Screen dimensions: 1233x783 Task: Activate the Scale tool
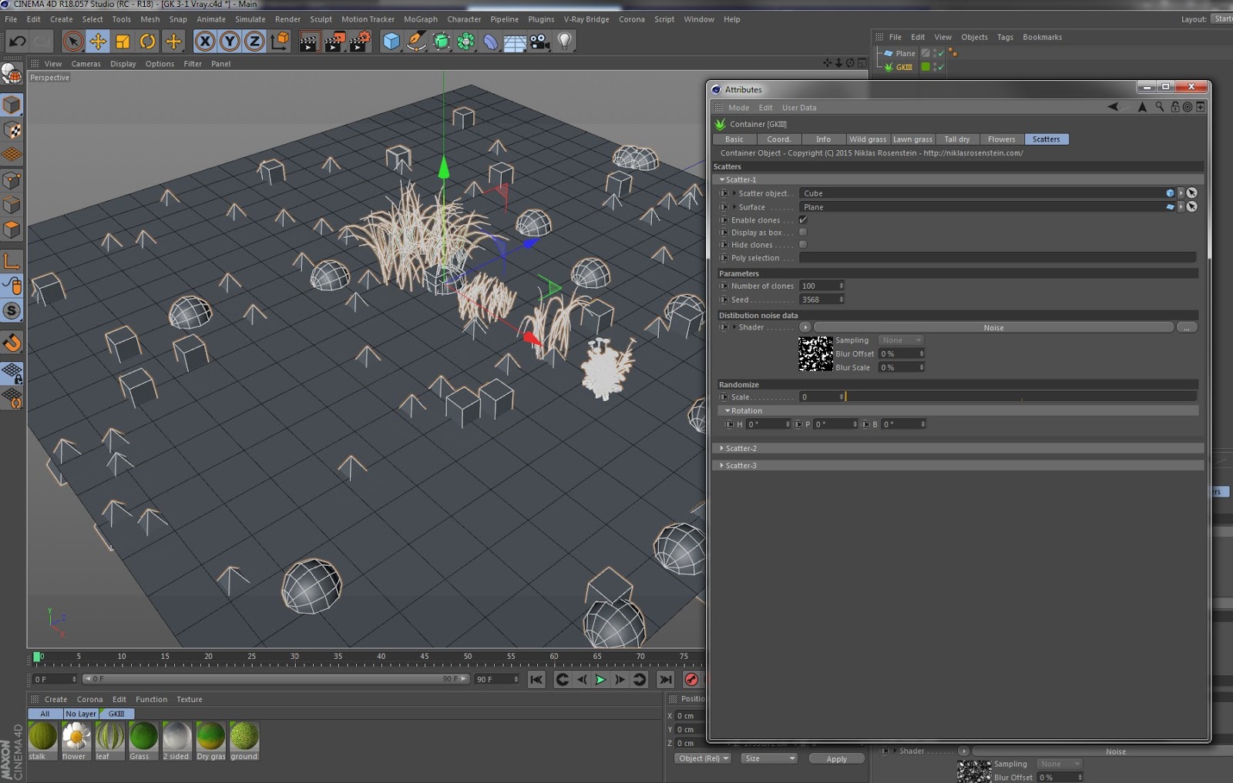[x=123, y=41]
